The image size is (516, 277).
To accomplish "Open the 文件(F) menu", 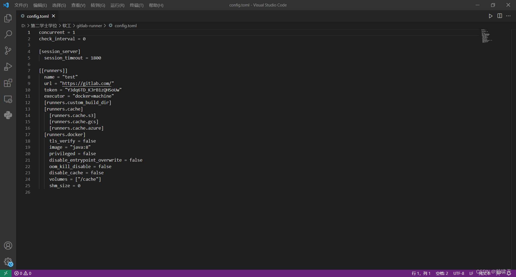I will click(21, 5).
